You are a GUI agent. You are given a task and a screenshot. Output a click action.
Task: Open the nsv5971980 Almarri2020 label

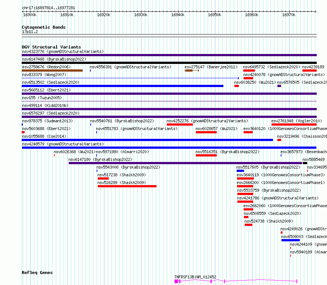tap(122, 152)
